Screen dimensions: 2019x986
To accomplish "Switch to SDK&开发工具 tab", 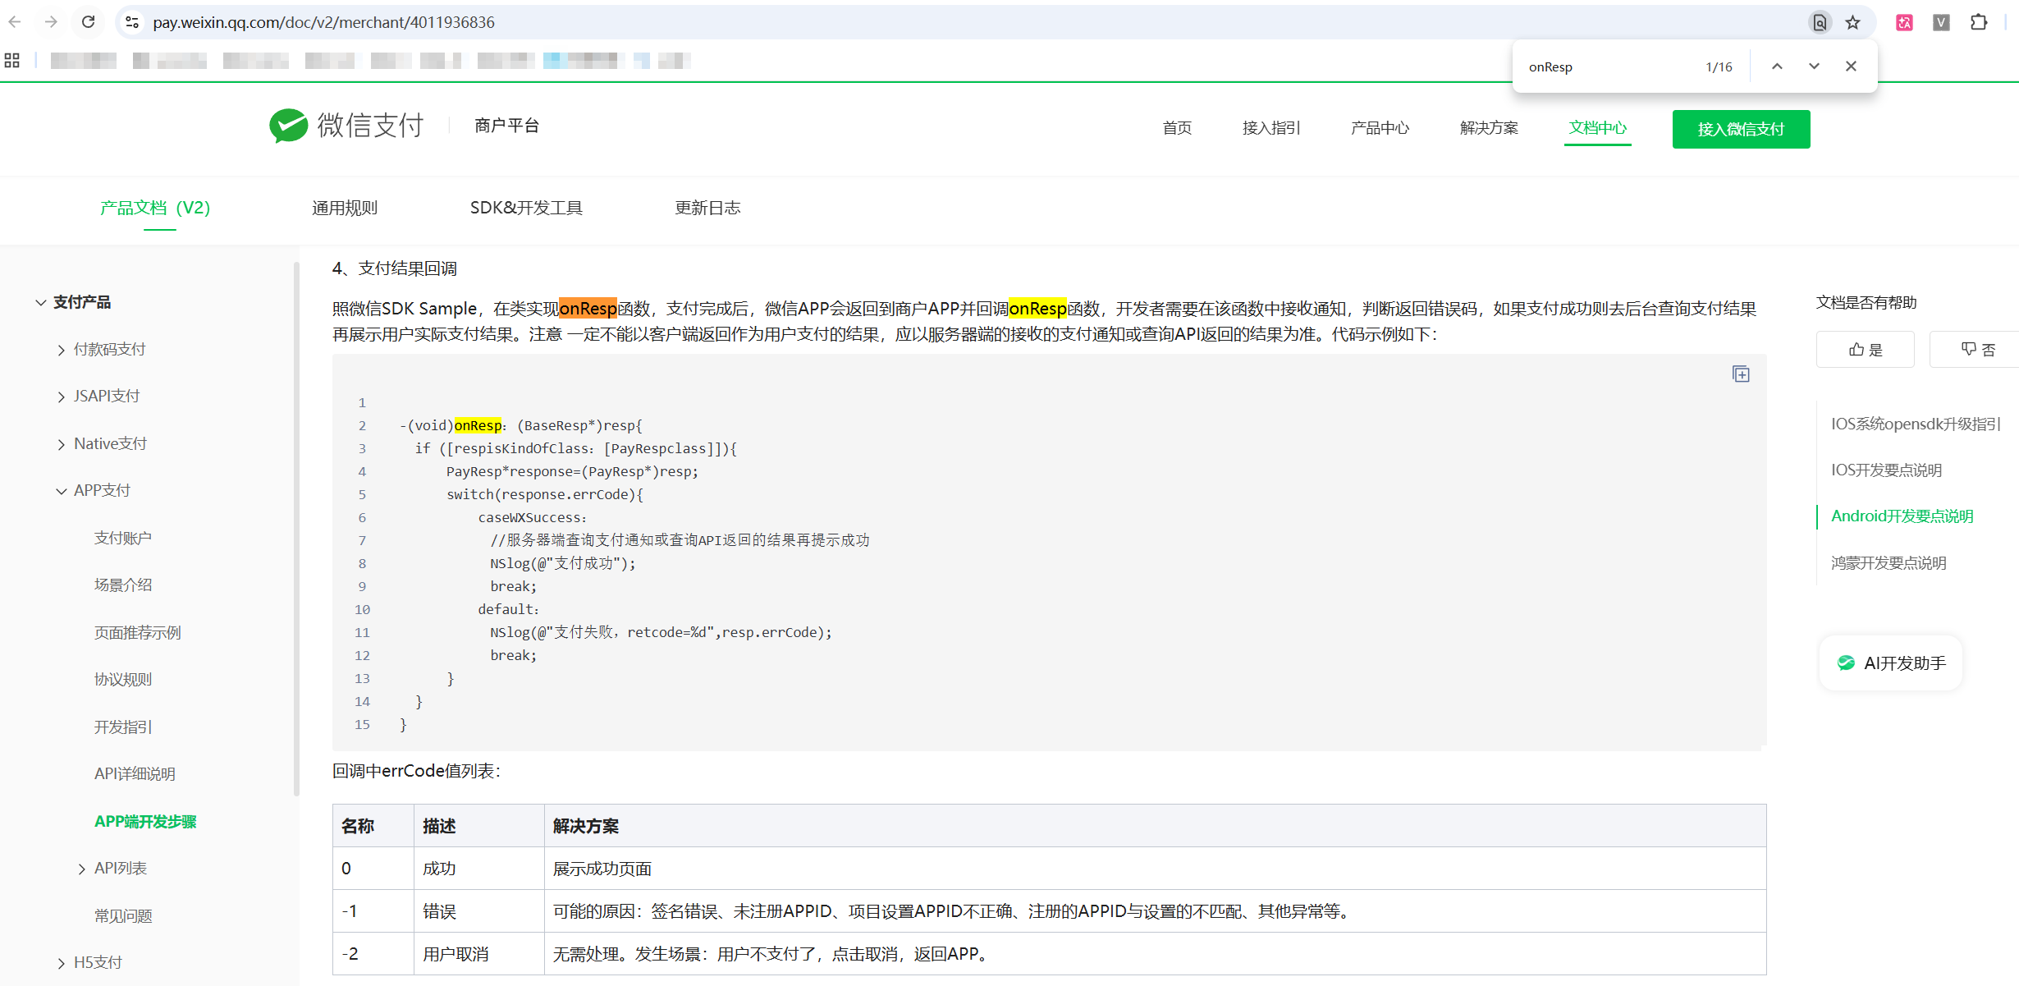I will [x=526, y=208].
